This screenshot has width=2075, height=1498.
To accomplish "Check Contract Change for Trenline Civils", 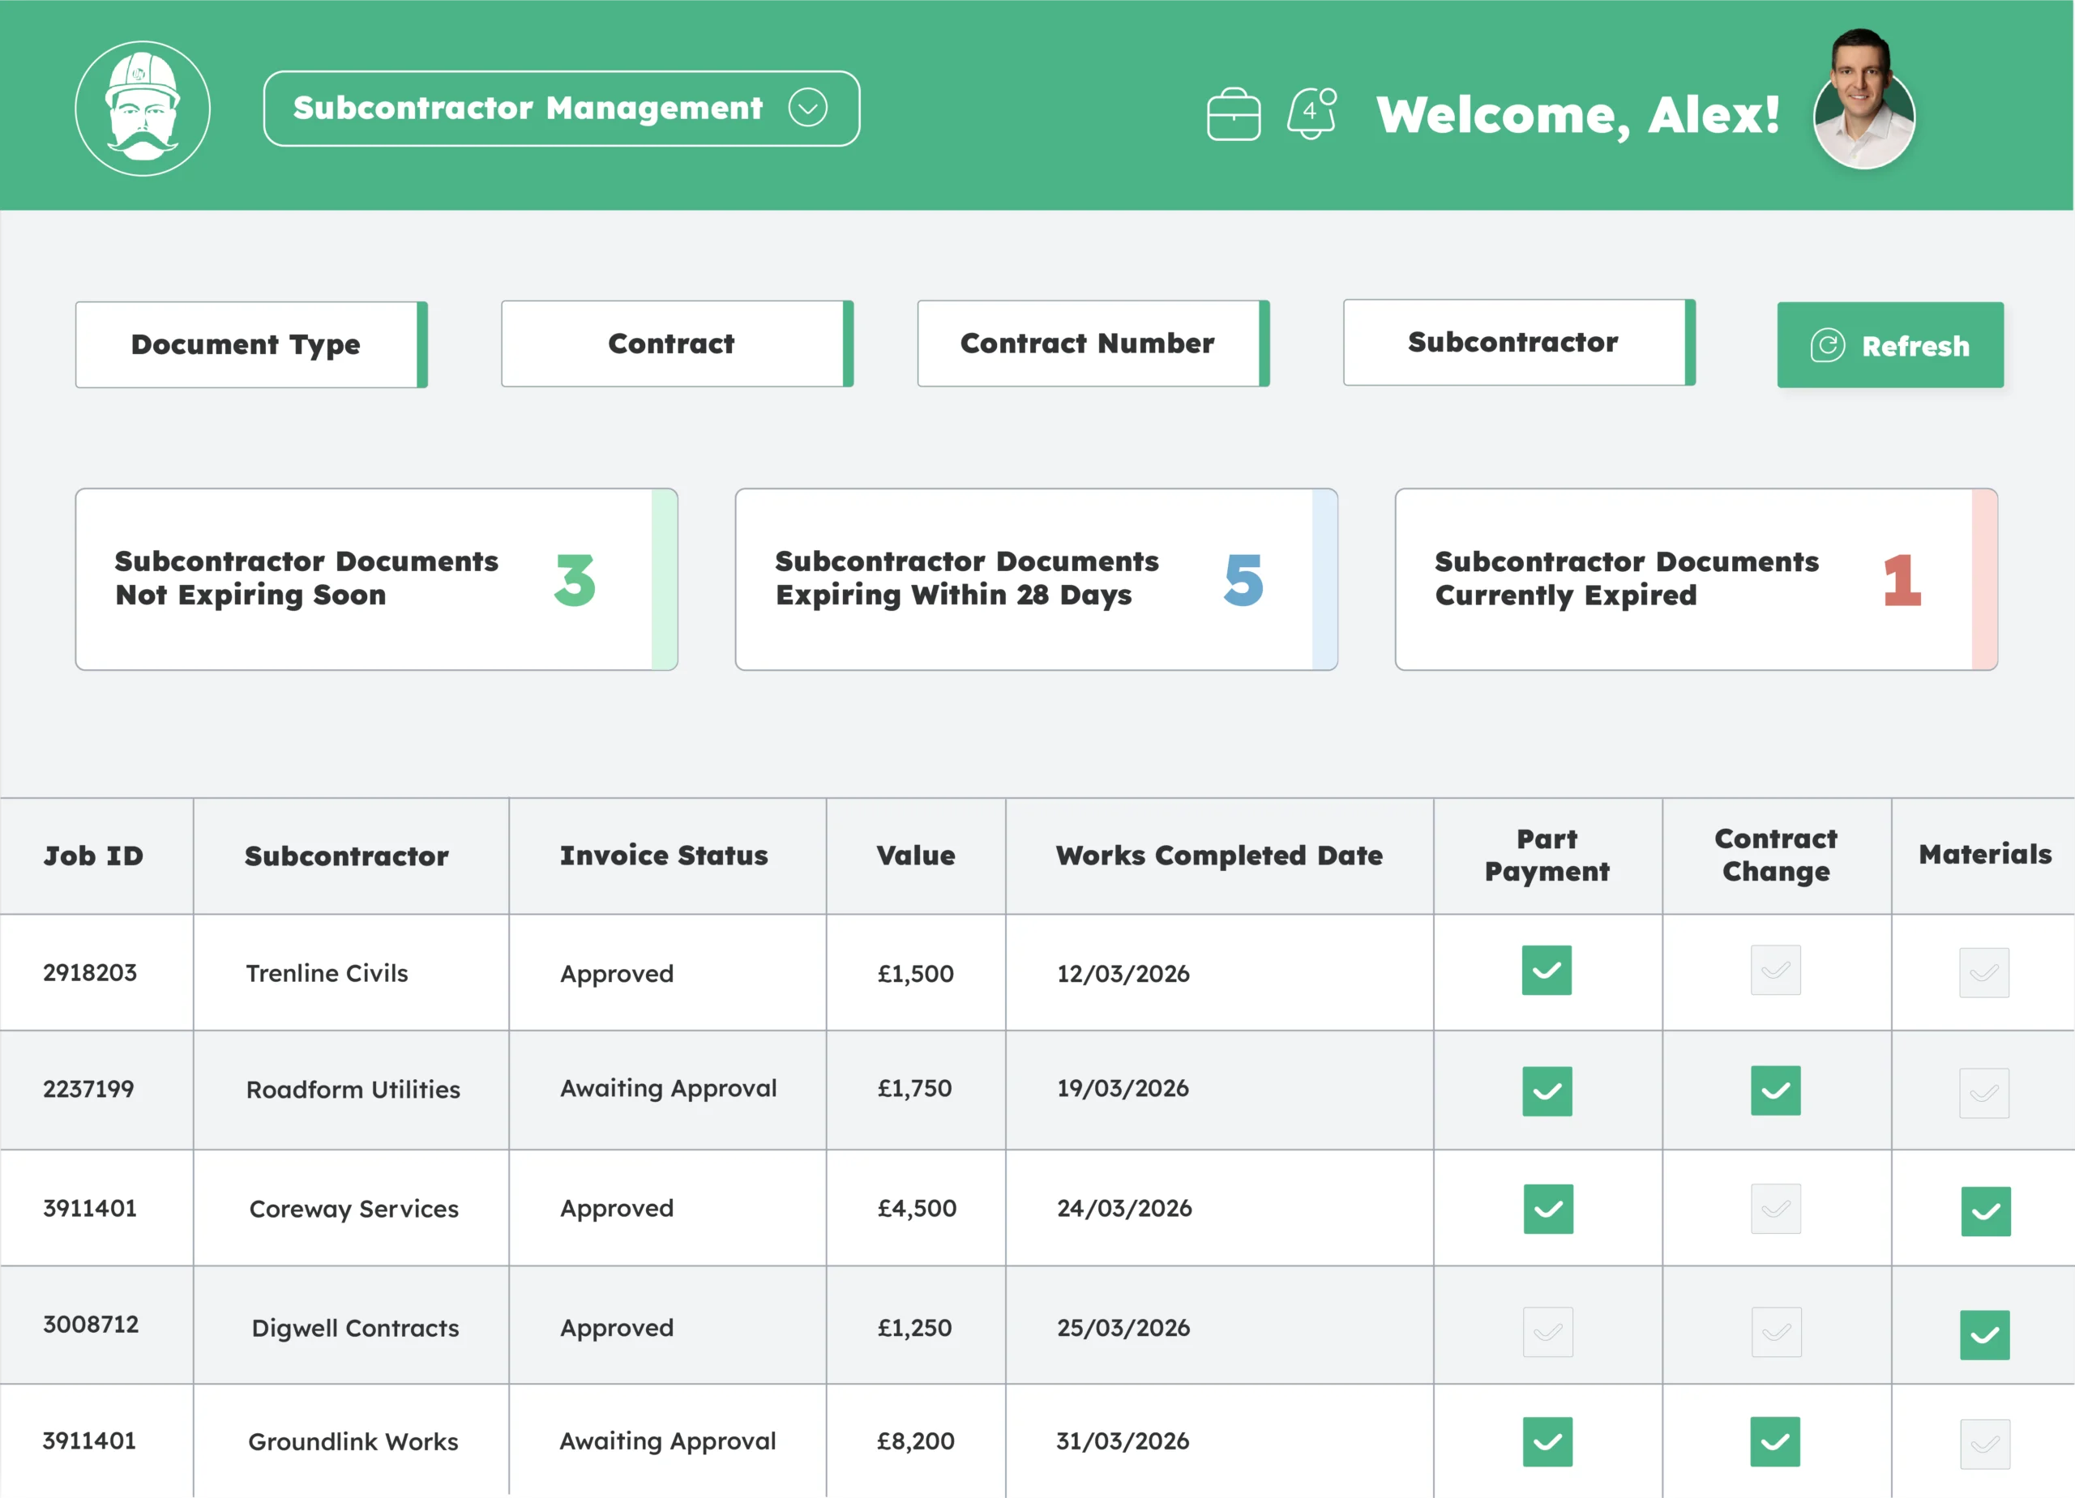I will (x=1776, y=971).
